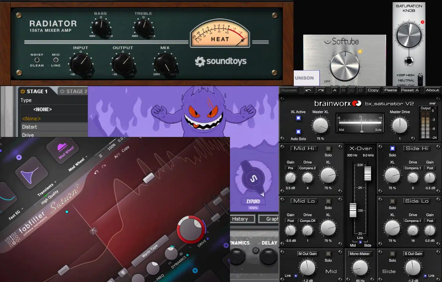Click the Softube saturation knob
442x282 pixels.
click(x=344, y=66)
